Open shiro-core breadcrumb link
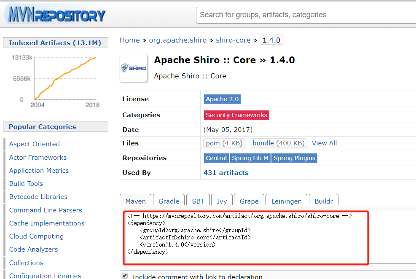This screenshot has height=279, width=416. point(233,40)
